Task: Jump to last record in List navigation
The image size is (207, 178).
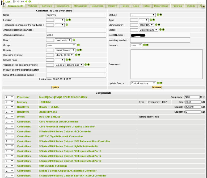Action: [x=30, y=2]
